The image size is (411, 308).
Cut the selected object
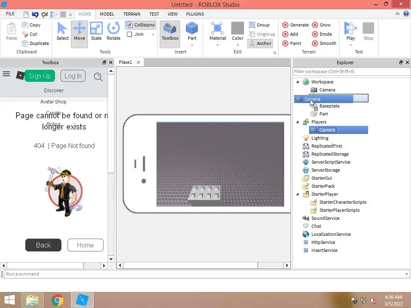pos(30,34)
